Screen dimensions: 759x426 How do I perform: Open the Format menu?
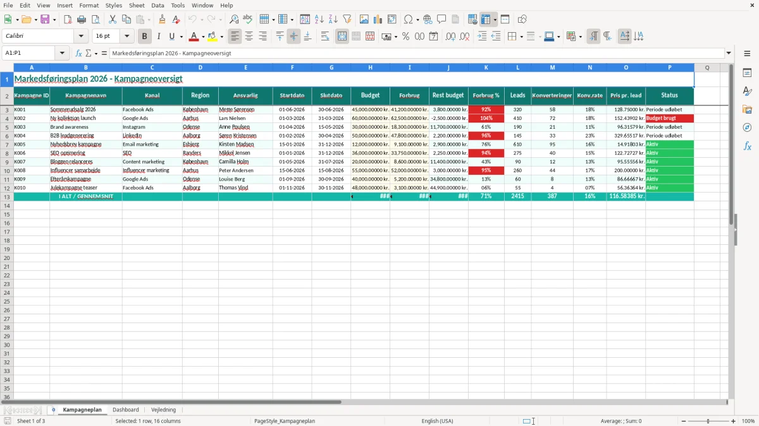point(89,5)
